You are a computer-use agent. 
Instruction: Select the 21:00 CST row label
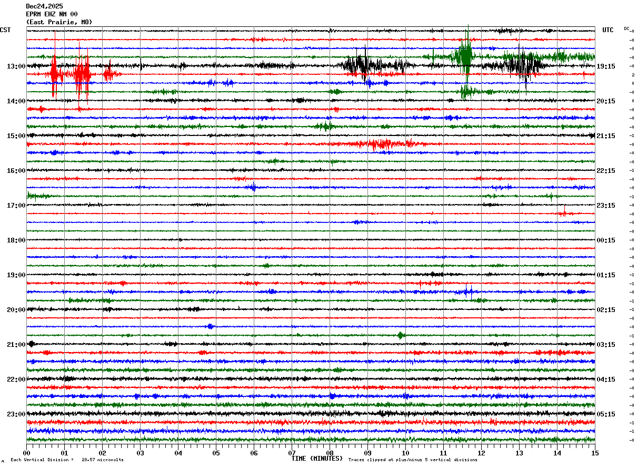click(x=16, y=345)
